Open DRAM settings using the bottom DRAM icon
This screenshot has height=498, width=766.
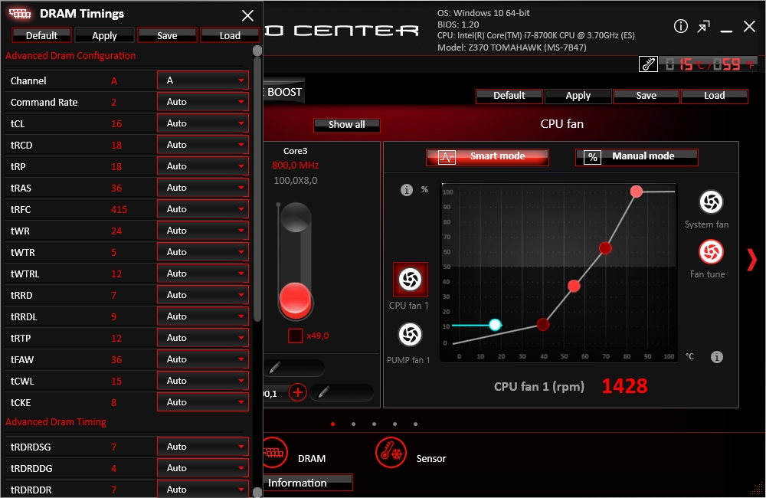274,453
